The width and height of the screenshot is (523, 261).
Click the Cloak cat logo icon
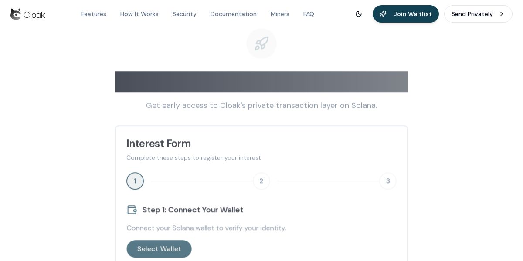[x=16, y=14]
